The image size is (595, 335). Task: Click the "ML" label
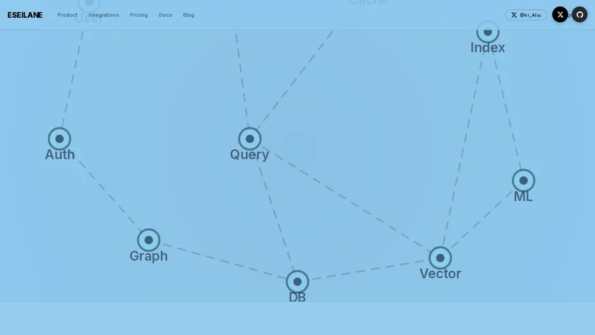523,196
